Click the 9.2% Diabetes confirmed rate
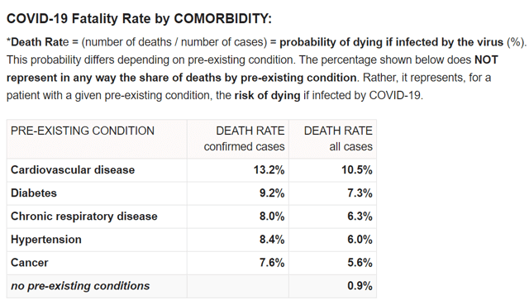Viewport: 529px width, 300px height. coord(272,193)
